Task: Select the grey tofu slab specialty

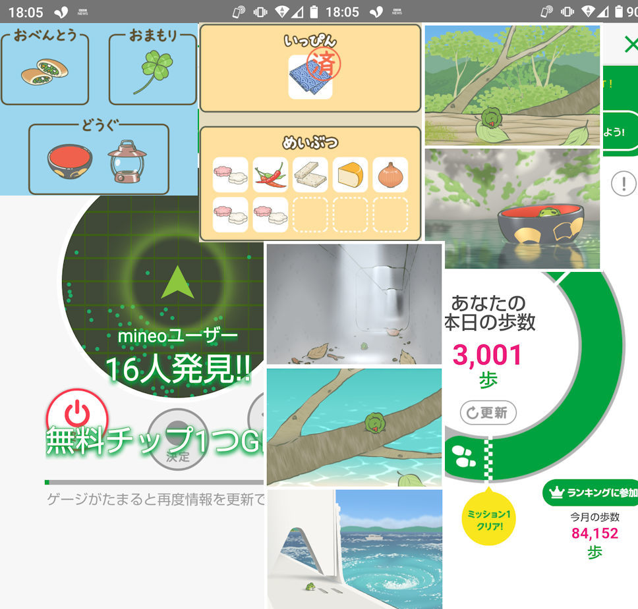Action: click(310, 175)
